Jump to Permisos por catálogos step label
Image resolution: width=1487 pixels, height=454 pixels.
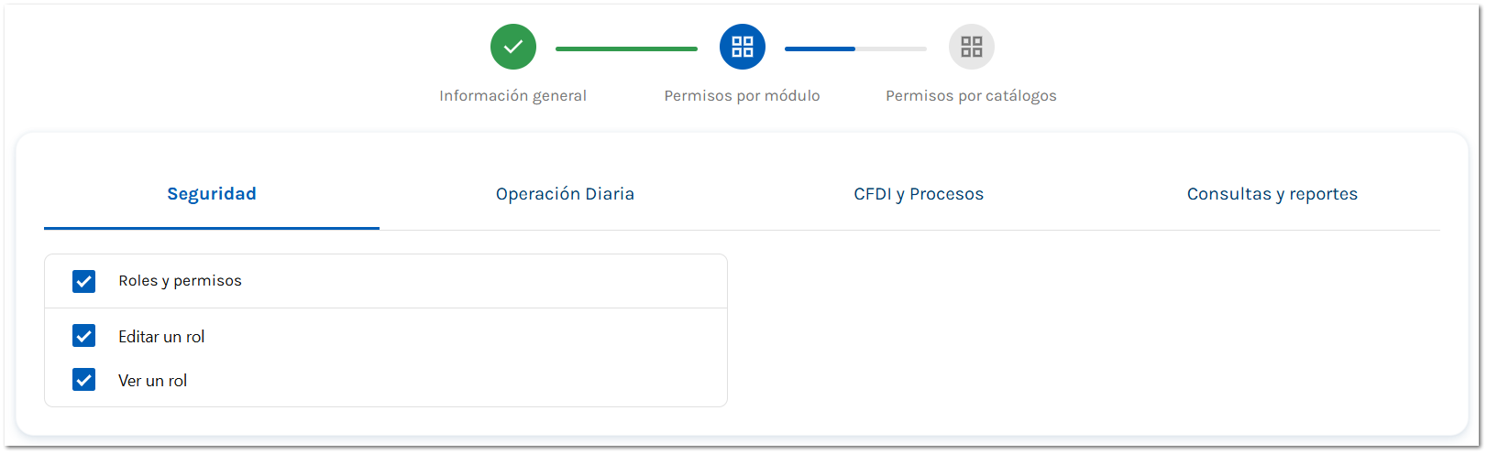click(x=971, y=96)
